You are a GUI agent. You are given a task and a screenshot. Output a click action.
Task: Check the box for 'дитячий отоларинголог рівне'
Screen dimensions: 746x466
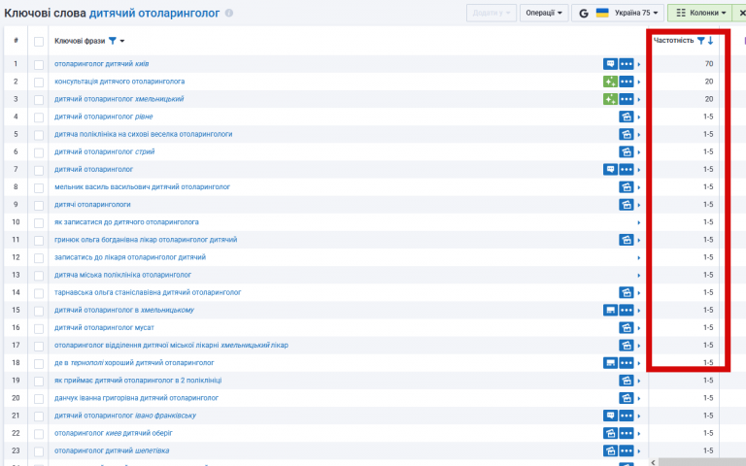39,116
